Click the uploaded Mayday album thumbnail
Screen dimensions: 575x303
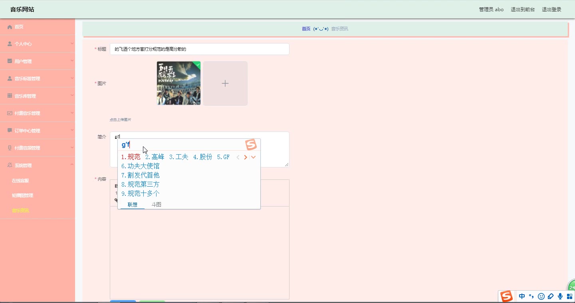pos(178,83)
